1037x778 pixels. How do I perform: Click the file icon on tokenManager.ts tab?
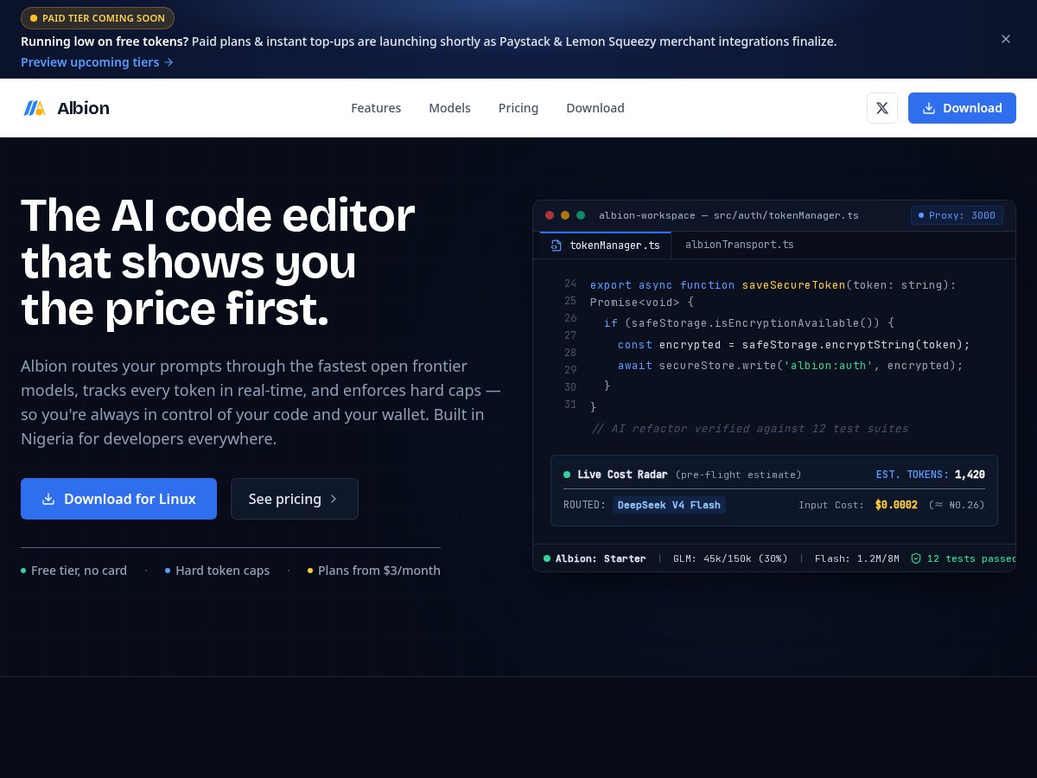pos(556,246)
